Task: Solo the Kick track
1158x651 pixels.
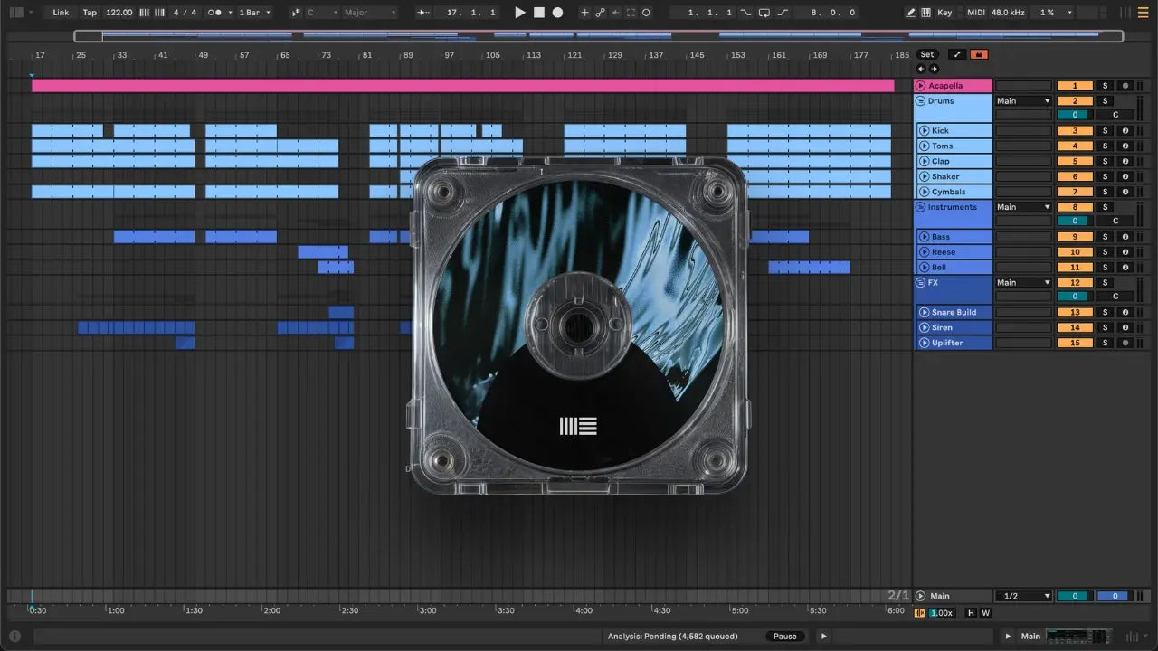Action: pos(1105,131)
